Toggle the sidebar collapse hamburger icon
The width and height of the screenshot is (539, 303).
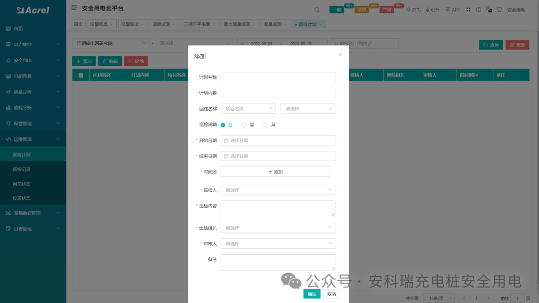pyautogui.click(x=74, y=7)
